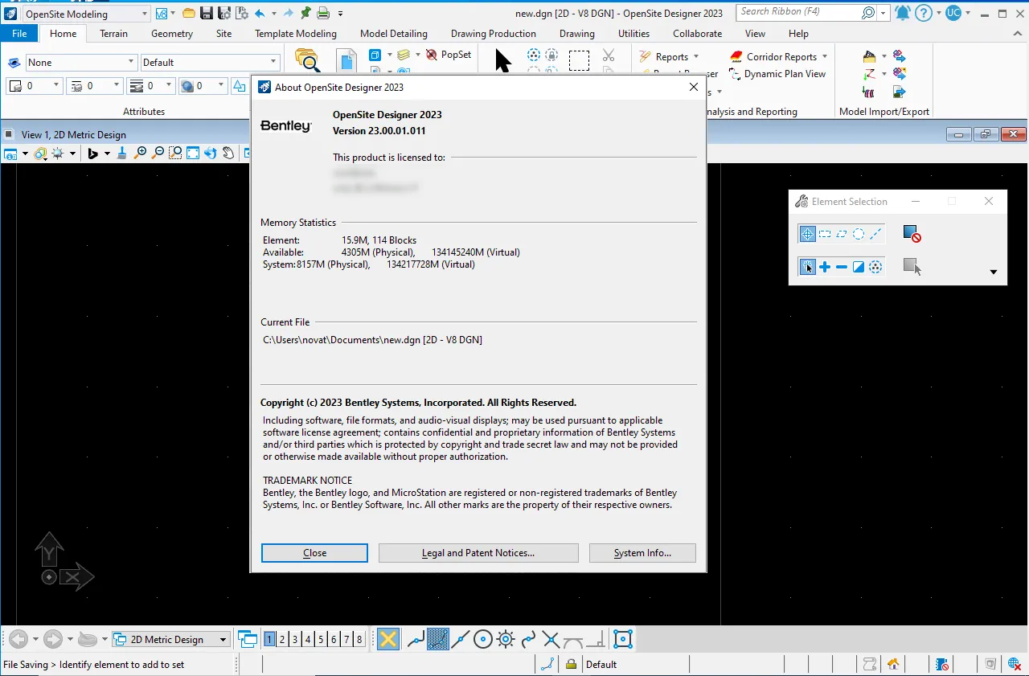
Task: Click the Intersection snap icon
Action: coord(551,640)
